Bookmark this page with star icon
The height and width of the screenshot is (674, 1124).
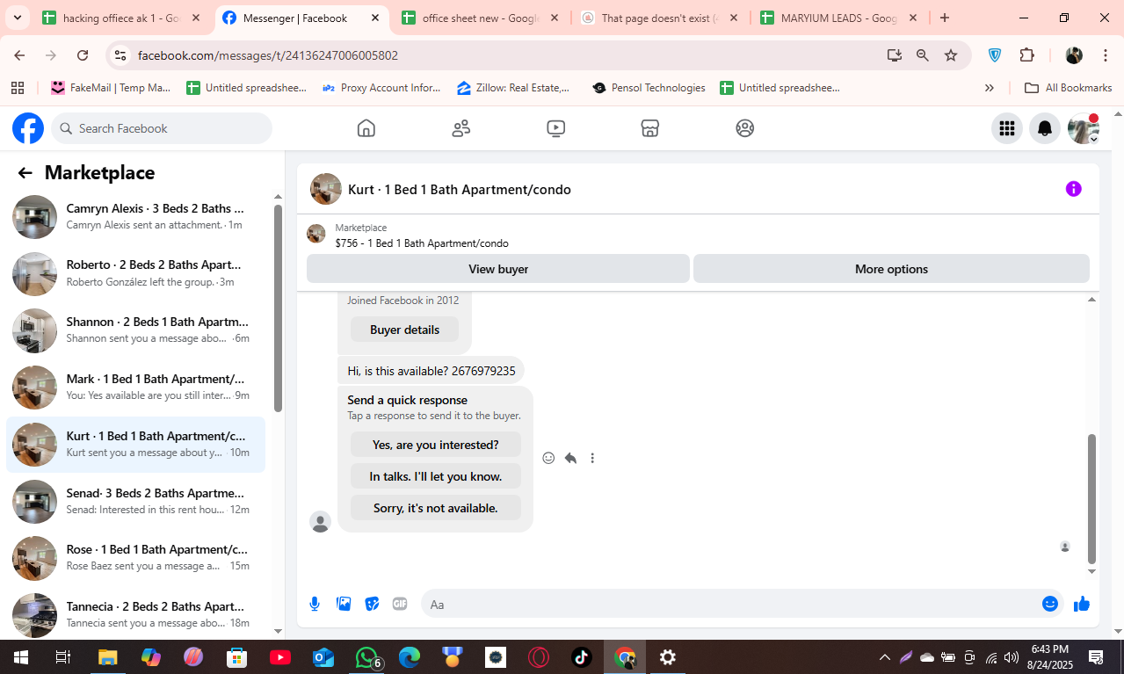tap(951, 55)
